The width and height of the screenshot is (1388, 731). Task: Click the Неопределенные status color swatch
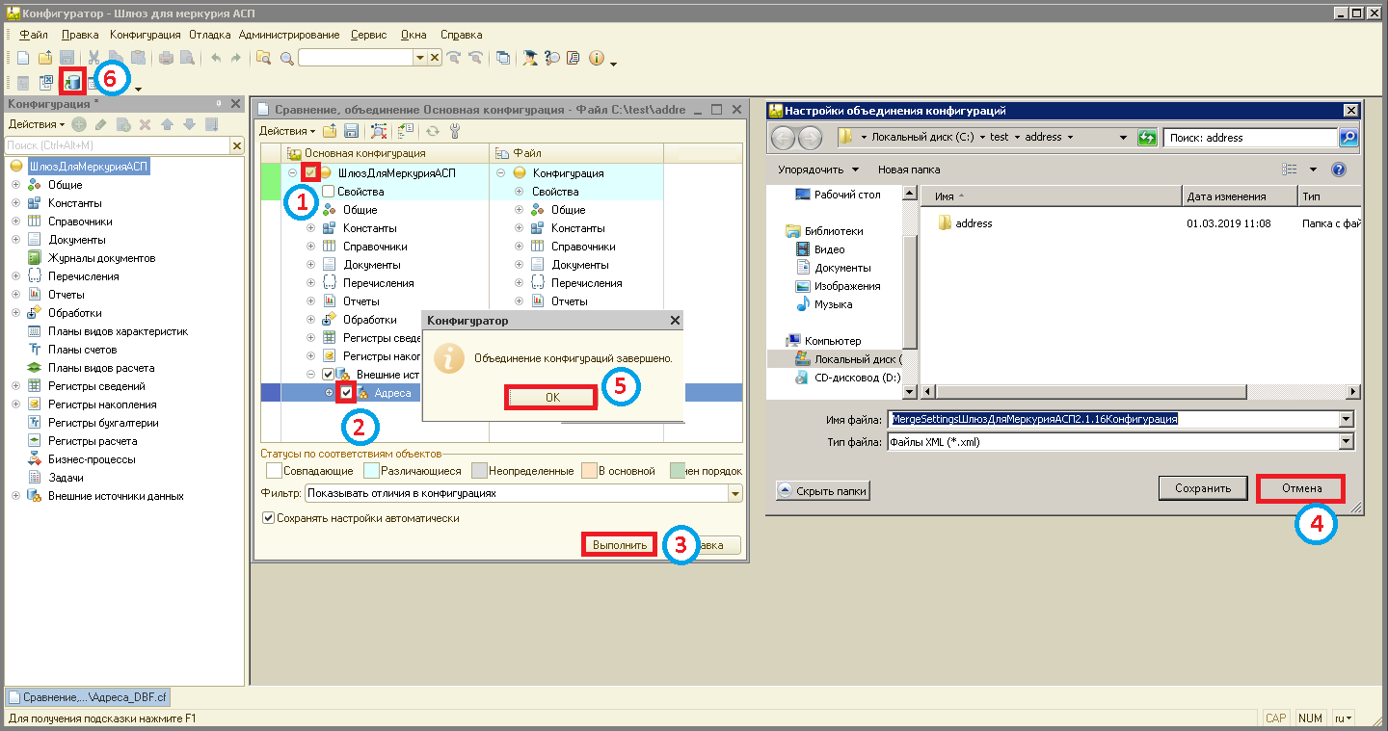tap(479, 471)
